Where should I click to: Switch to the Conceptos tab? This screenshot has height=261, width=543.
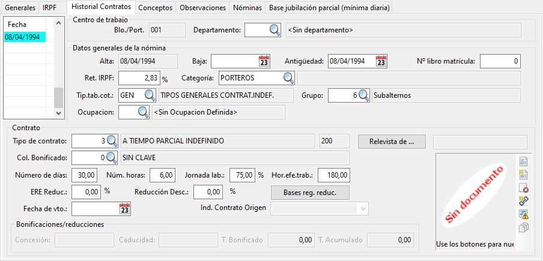click(155, 8)
